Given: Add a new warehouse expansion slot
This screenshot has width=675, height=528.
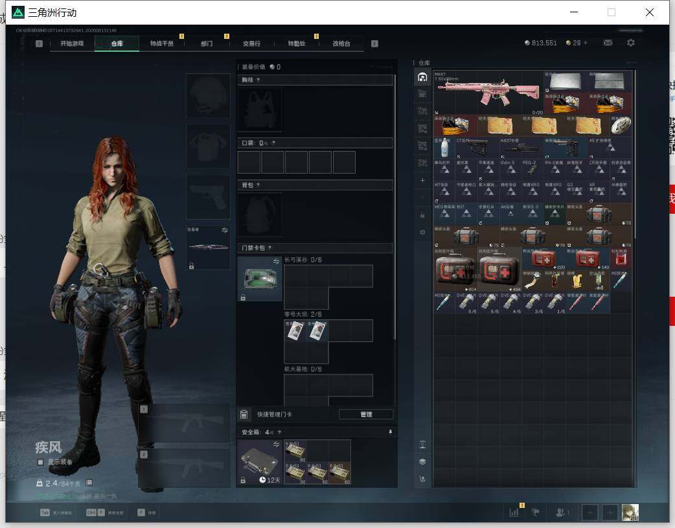Looking at the screenshot, I should 422,181.
